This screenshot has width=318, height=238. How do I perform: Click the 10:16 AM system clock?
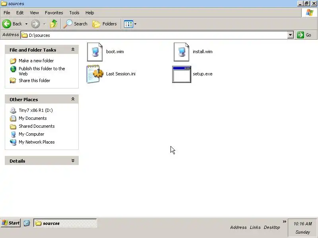click(x=303, y=224)
